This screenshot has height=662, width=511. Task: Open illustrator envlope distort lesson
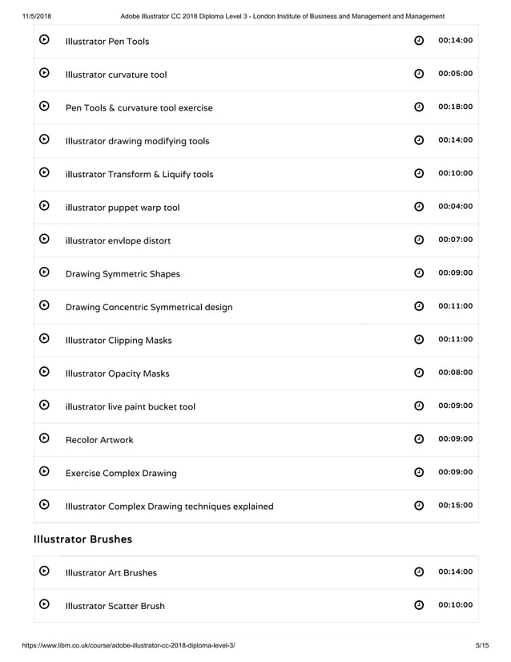[x=118, y=240]
